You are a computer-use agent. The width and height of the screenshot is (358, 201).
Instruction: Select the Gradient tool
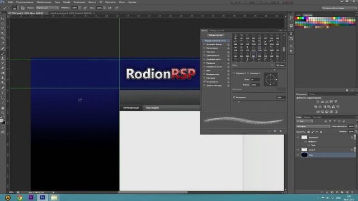click(3, 73)
